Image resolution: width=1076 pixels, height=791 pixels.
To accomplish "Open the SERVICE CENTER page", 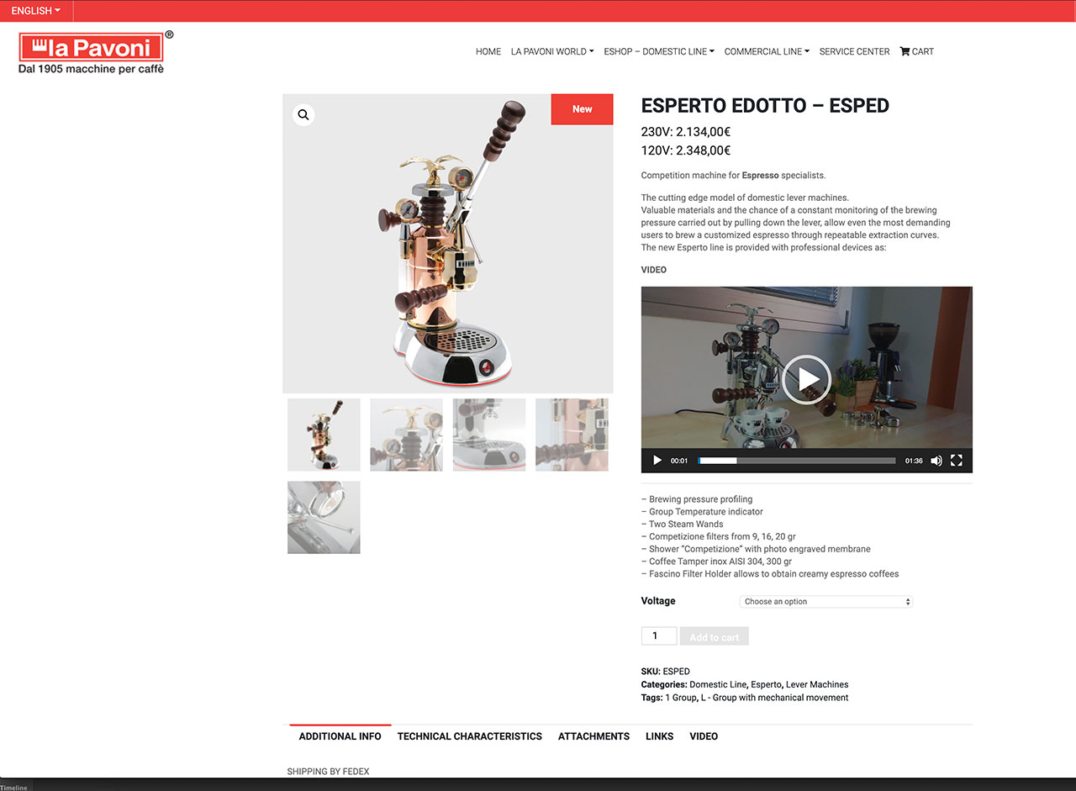I will (854, 51).
